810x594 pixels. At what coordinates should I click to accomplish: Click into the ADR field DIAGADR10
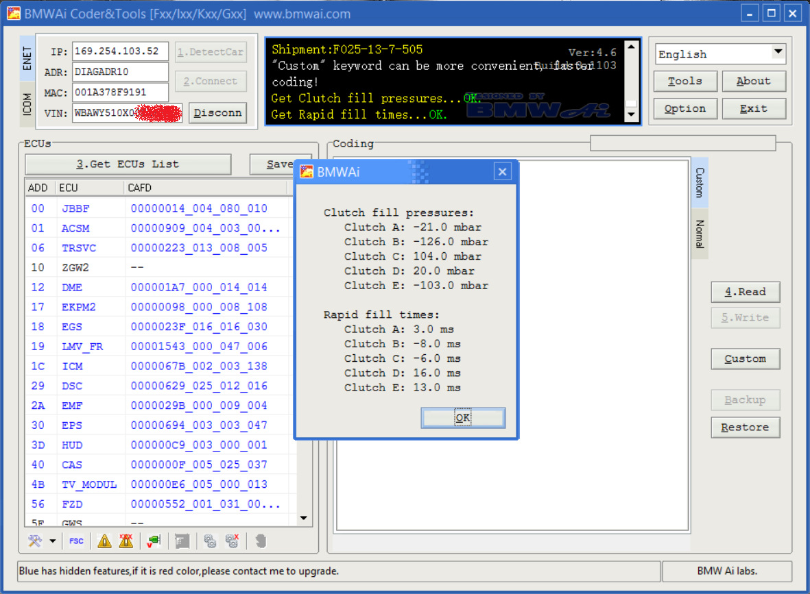click(x=120, y=72)
